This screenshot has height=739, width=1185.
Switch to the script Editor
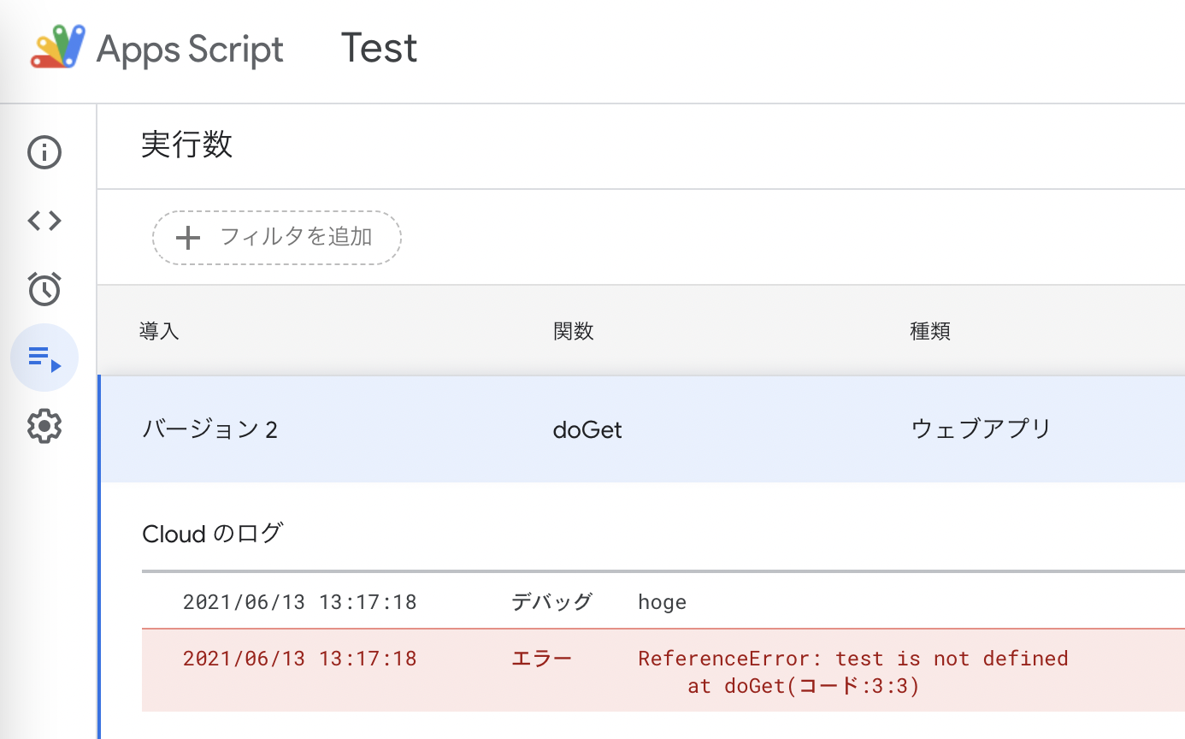[44, 220]
